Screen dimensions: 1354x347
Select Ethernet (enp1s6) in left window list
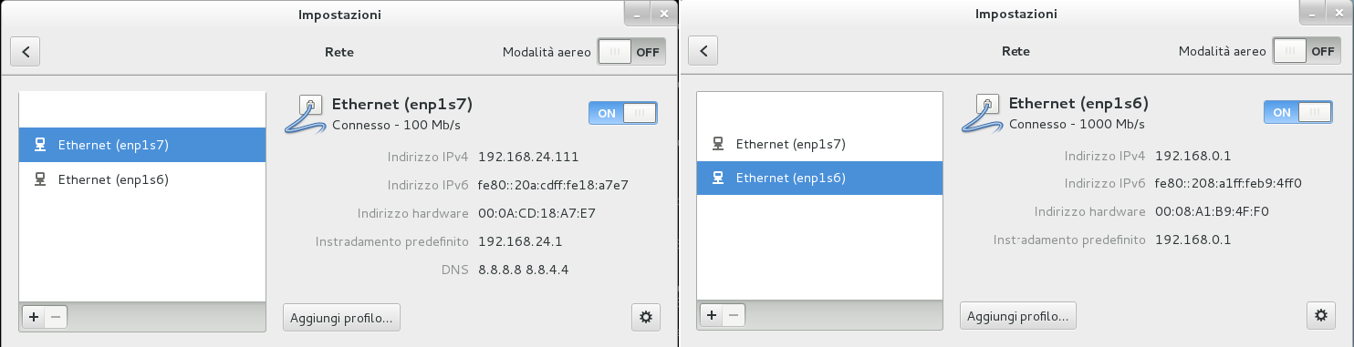click(142, 179)
